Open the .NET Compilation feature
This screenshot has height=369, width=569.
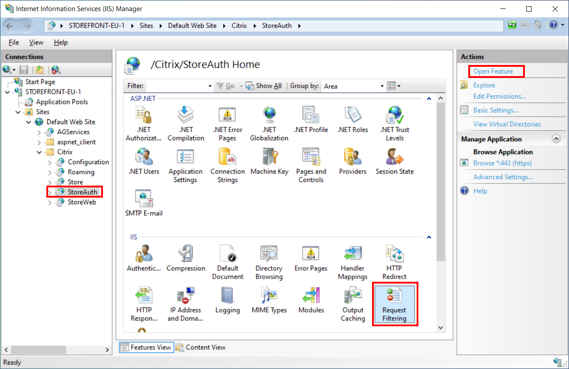click(x=186, y=124)
